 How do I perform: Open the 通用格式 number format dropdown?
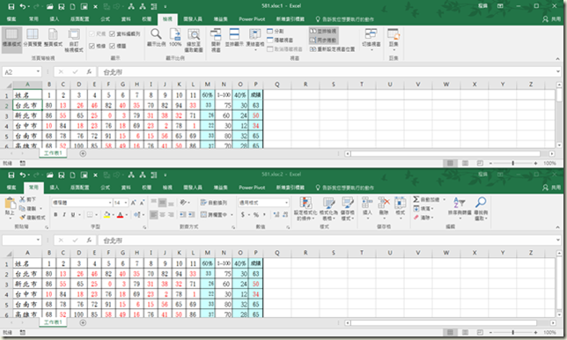[286, 203]
